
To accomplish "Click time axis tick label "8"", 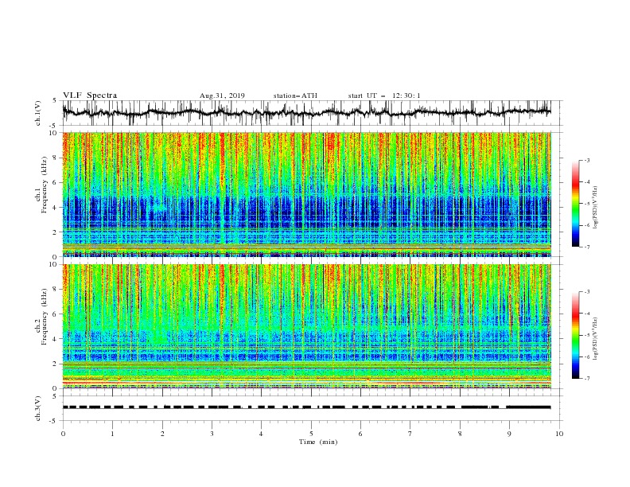I will (x=460, y=434).
